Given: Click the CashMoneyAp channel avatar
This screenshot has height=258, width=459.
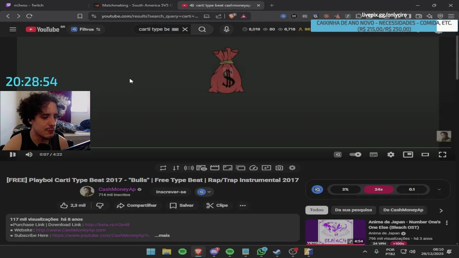Looking at the screenshot, I should click(x=87, y=192).
